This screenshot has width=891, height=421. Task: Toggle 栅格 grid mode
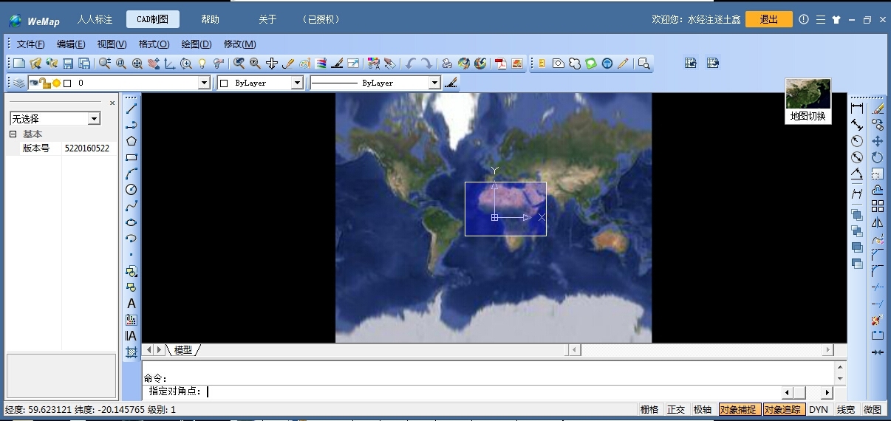coord(649,409)
